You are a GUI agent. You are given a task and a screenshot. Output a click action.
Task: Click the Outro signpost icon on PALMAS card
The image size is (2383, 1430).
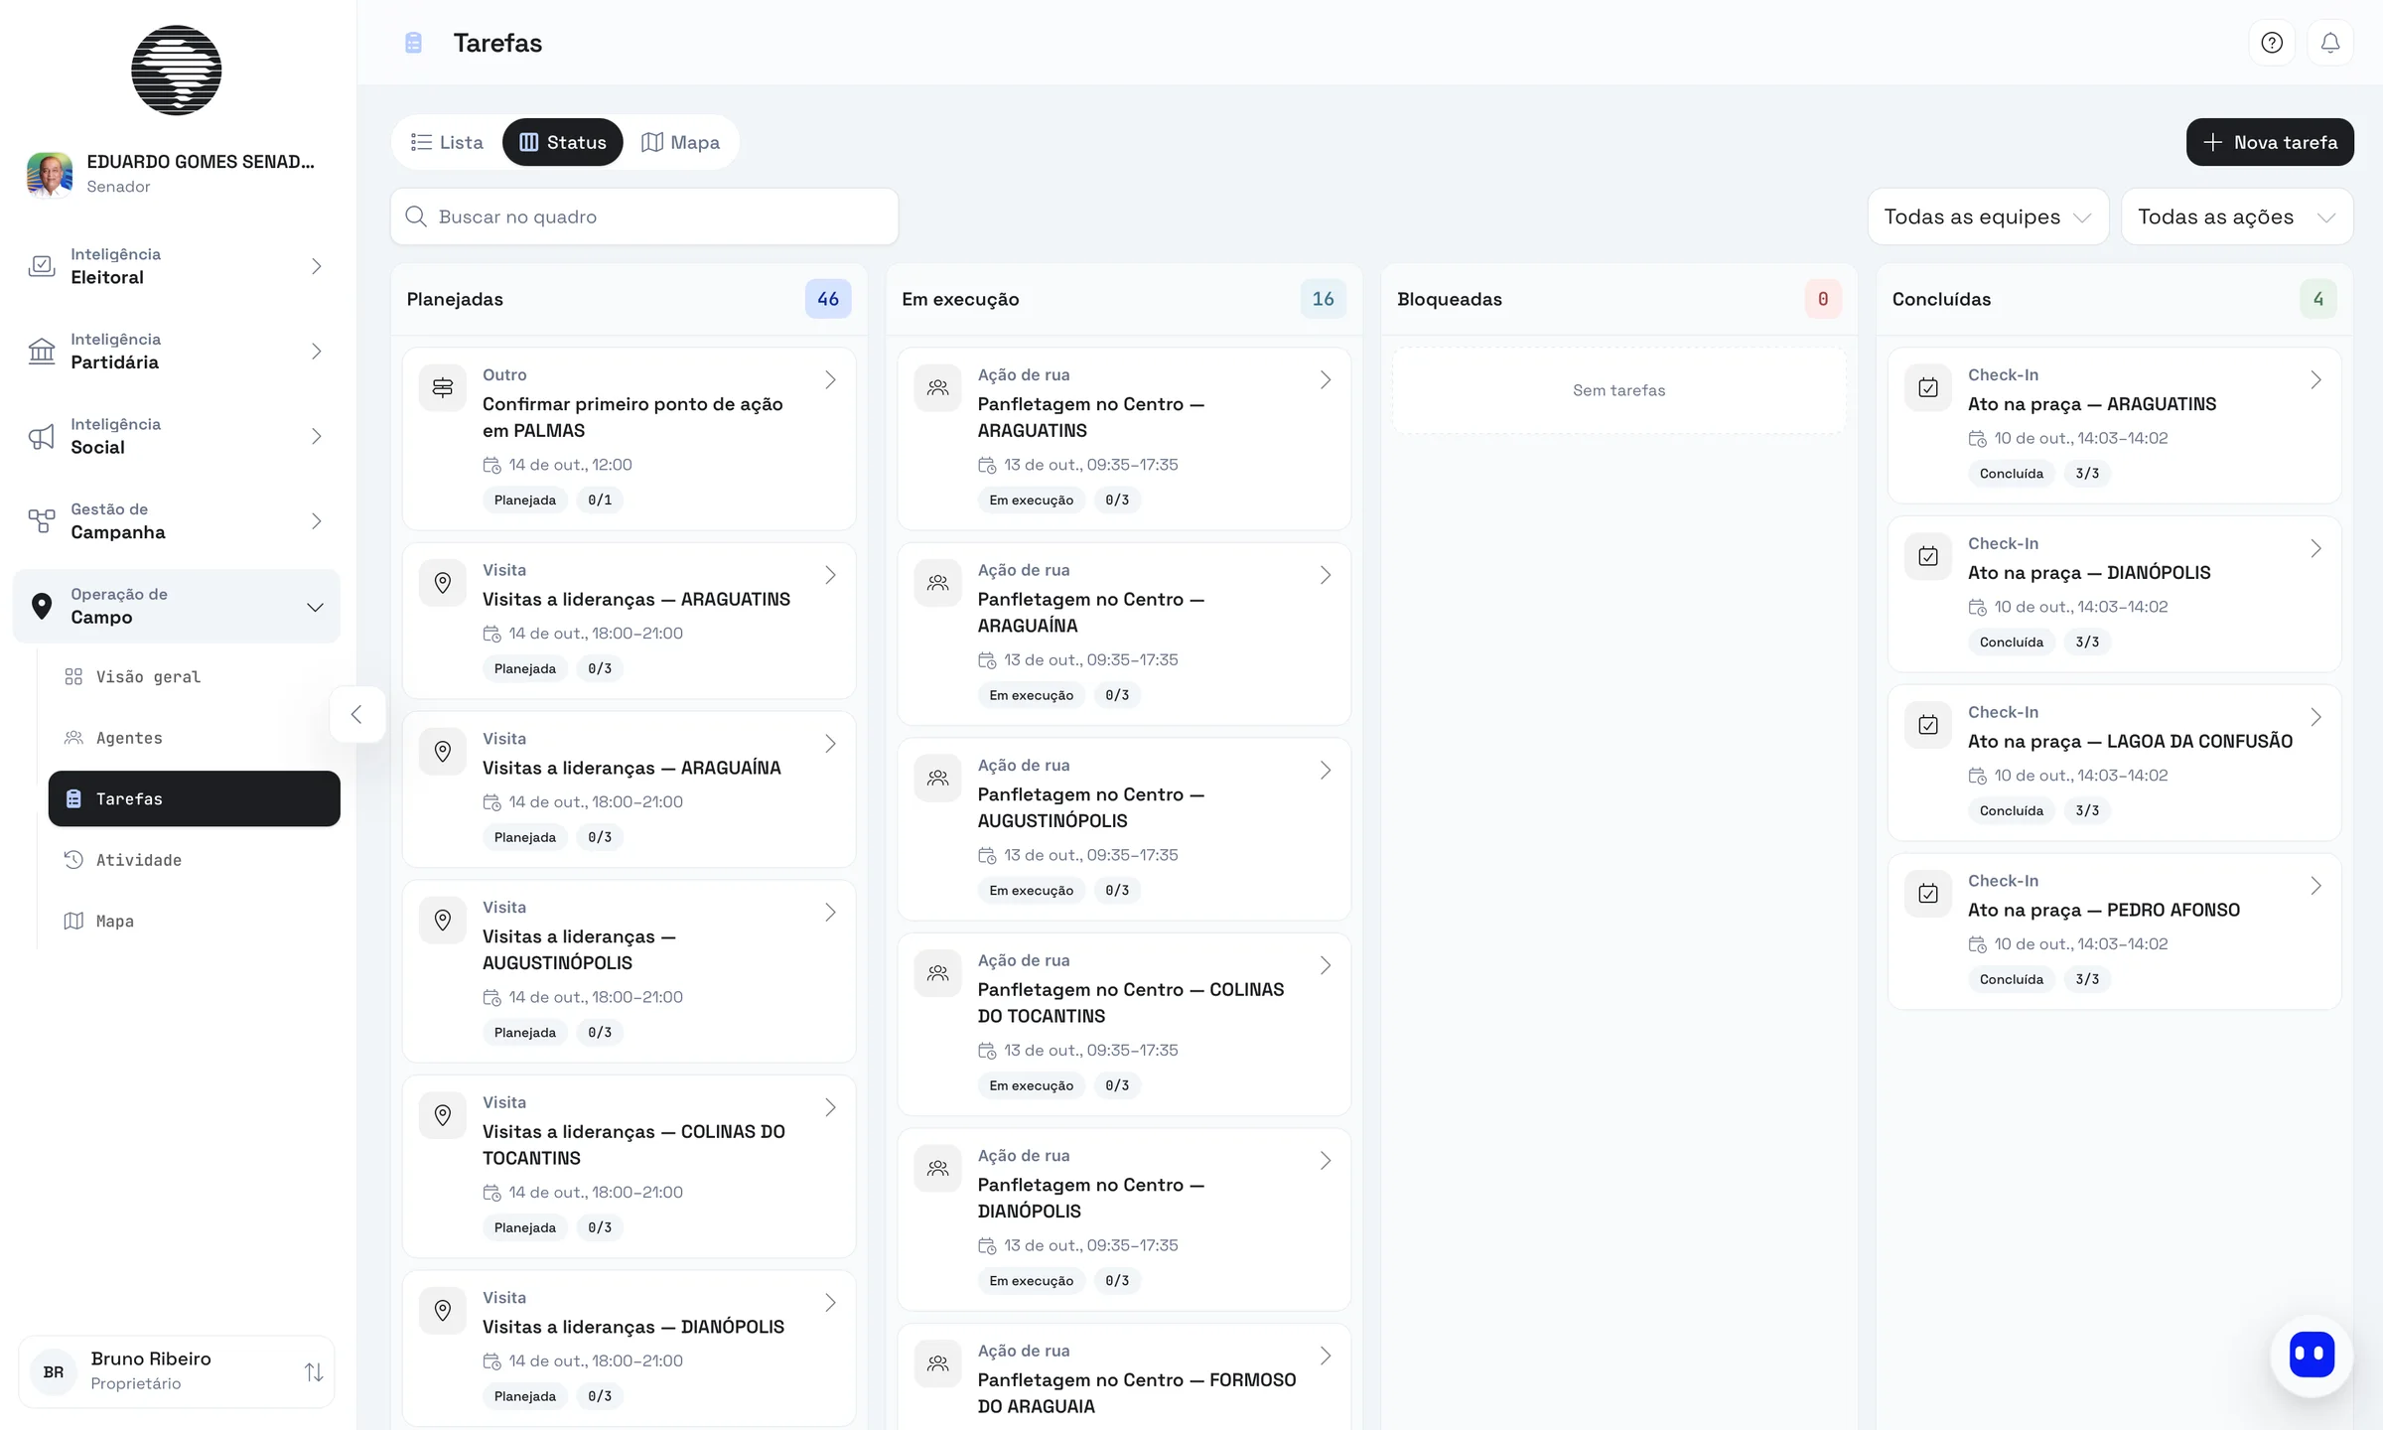(x=443, y=387)
